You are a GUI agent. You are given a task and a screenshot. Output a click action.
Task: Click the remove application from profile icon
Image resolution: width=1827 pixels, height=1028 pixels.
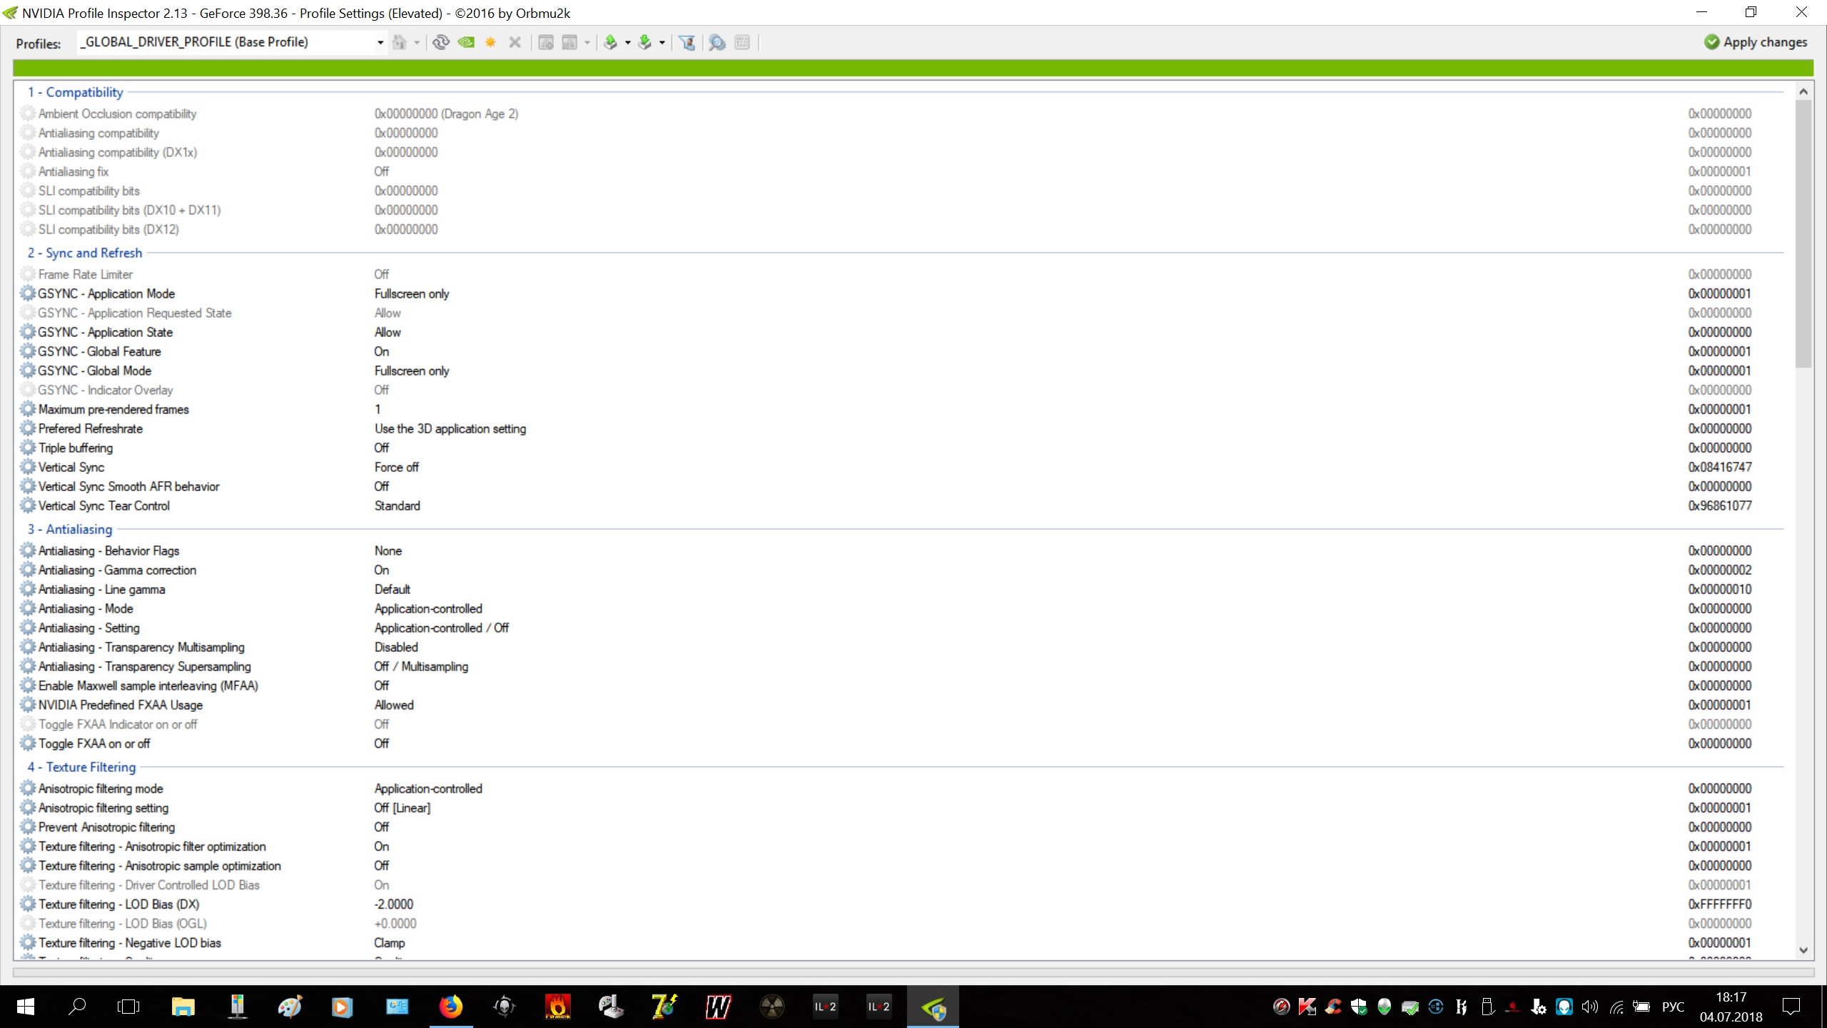(570, 43)
